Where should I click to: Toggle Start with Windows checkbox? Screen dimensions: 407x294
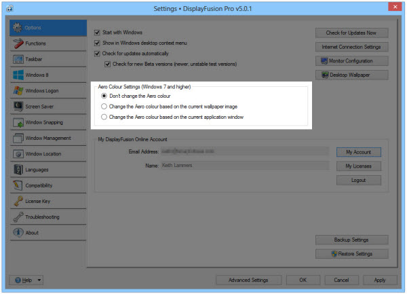tap(97, 33)
